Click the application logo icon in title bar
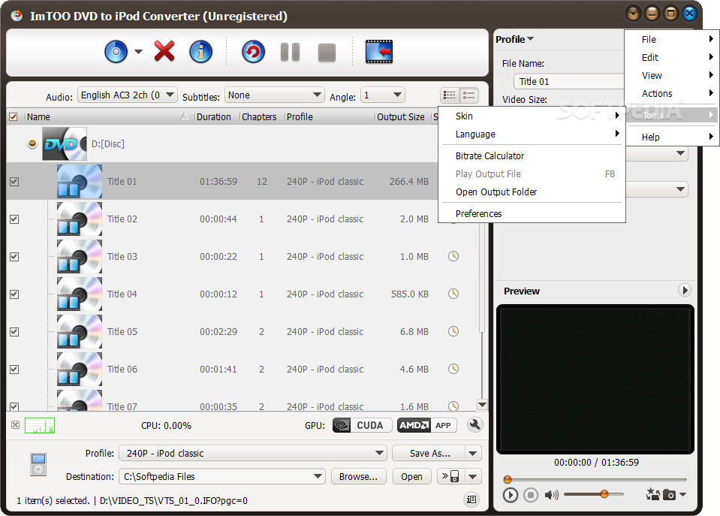This screenshot has height=516, width=720. [17, 16]
